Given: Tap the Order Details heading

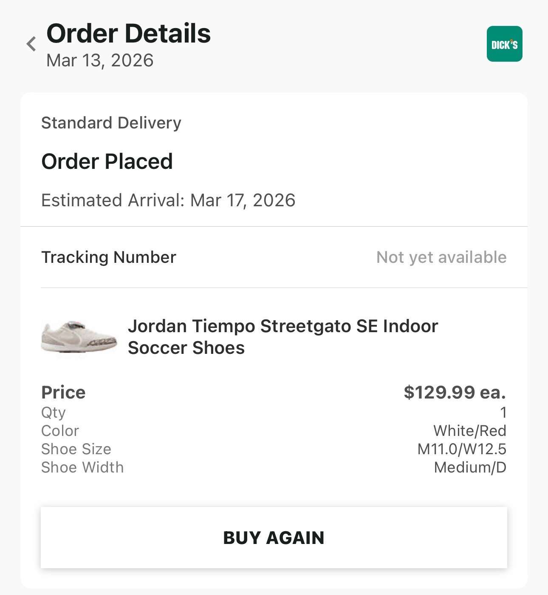Looking at the screenshot, I should click(128, 33).
